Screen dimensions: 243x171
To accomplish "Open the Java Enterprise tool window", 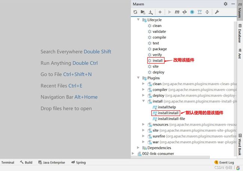I will [x=52, y=162].
